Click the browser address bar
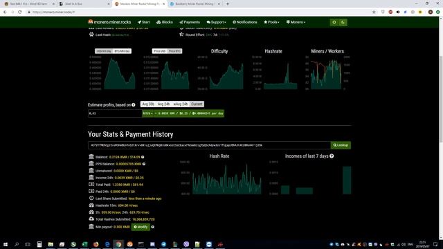Screen dimensions: 443x249 [x=198, y=12]
